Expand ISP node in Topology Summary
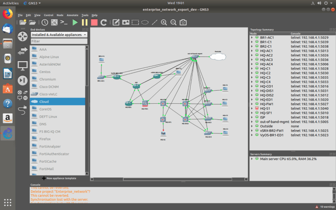Screen dimensions: 336x210 [252, 117]
